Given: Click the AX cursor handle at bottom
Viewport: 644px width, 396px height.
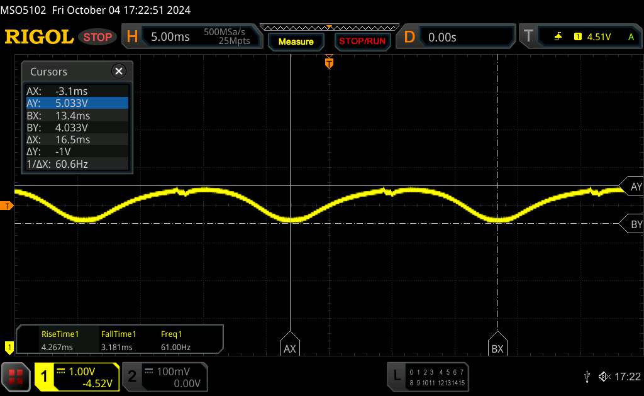Looking at the screenshot, I should coord(290,344).
